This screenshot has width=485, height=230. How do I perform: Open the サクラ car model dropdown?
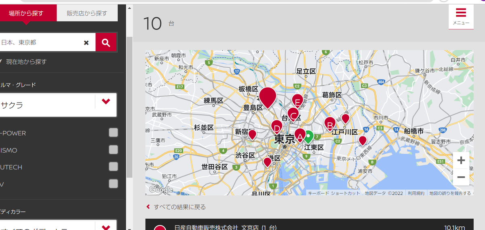pos(58,105)
